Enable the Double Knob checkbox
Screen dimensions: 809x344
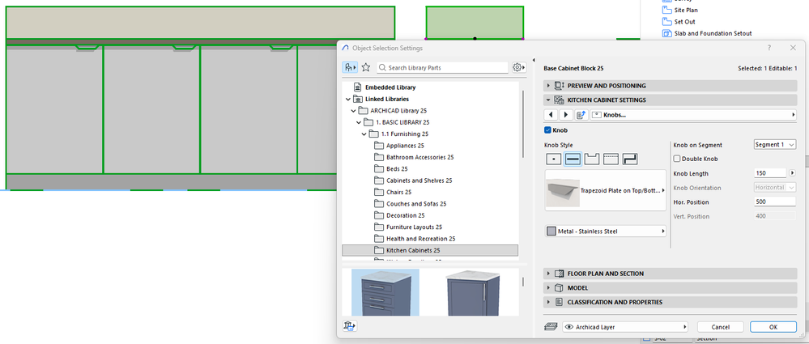point(677,159)
